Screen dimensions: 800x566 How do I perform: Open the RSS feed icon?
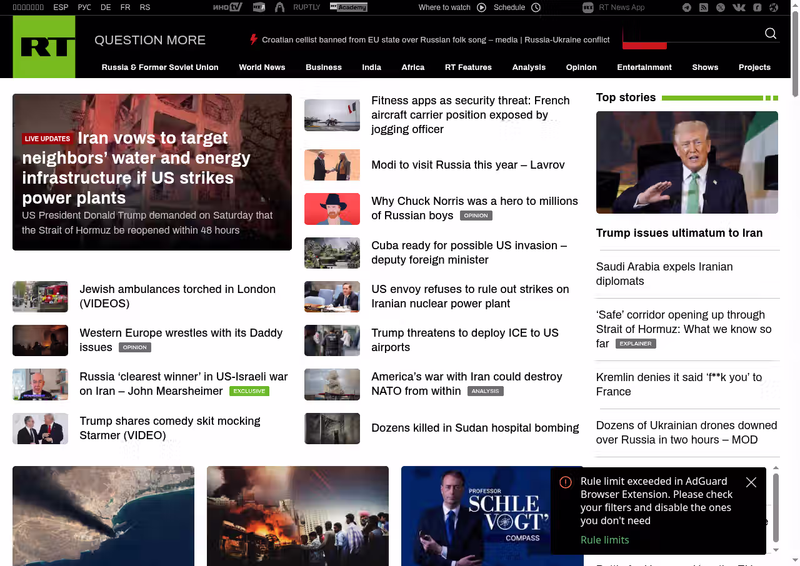[x=704, y=7]
